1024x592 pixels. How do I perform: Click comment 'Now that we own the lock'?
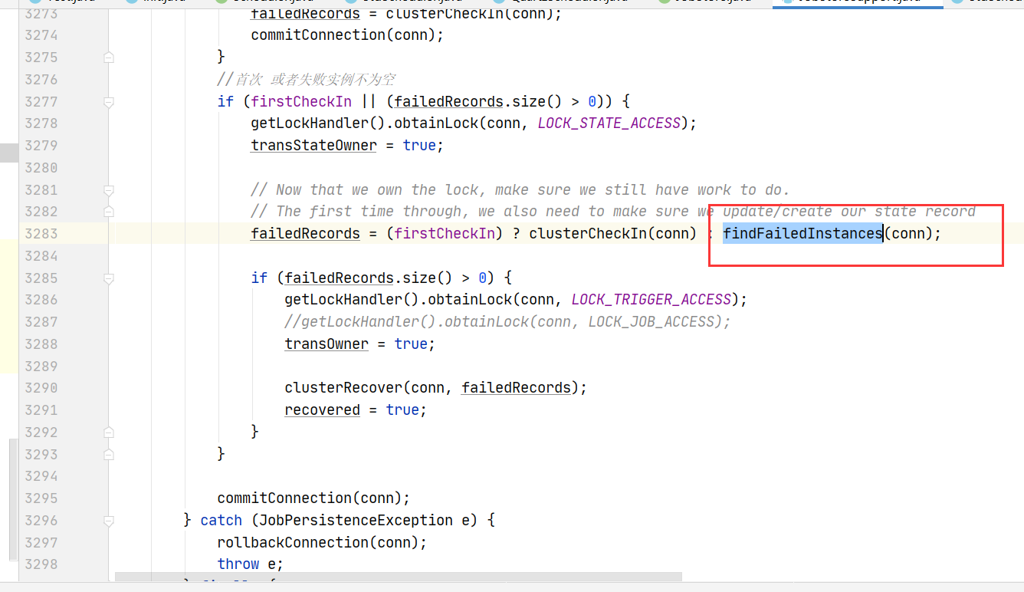(x=520, y=189)
